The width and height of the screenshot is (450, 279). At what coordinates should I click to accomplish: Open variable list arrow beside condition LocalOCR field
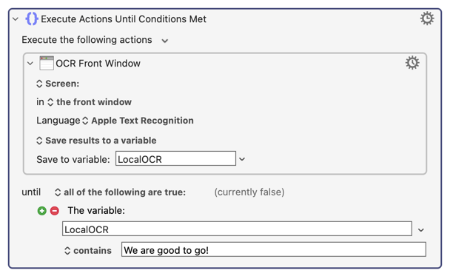click(x=421, y=229)
